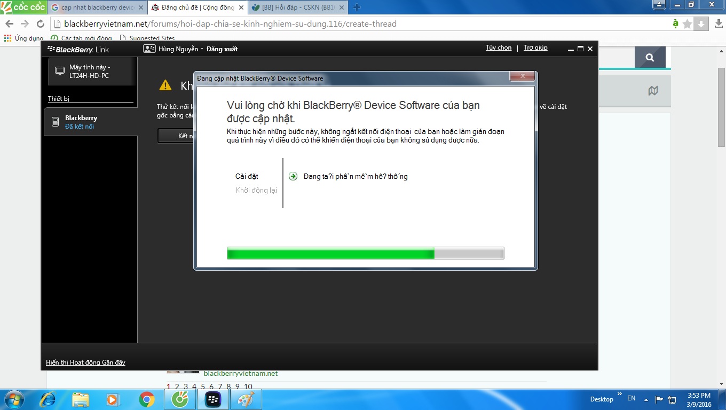Open the Tùy chọn menu in BlackBerry Link

[499, 48]
